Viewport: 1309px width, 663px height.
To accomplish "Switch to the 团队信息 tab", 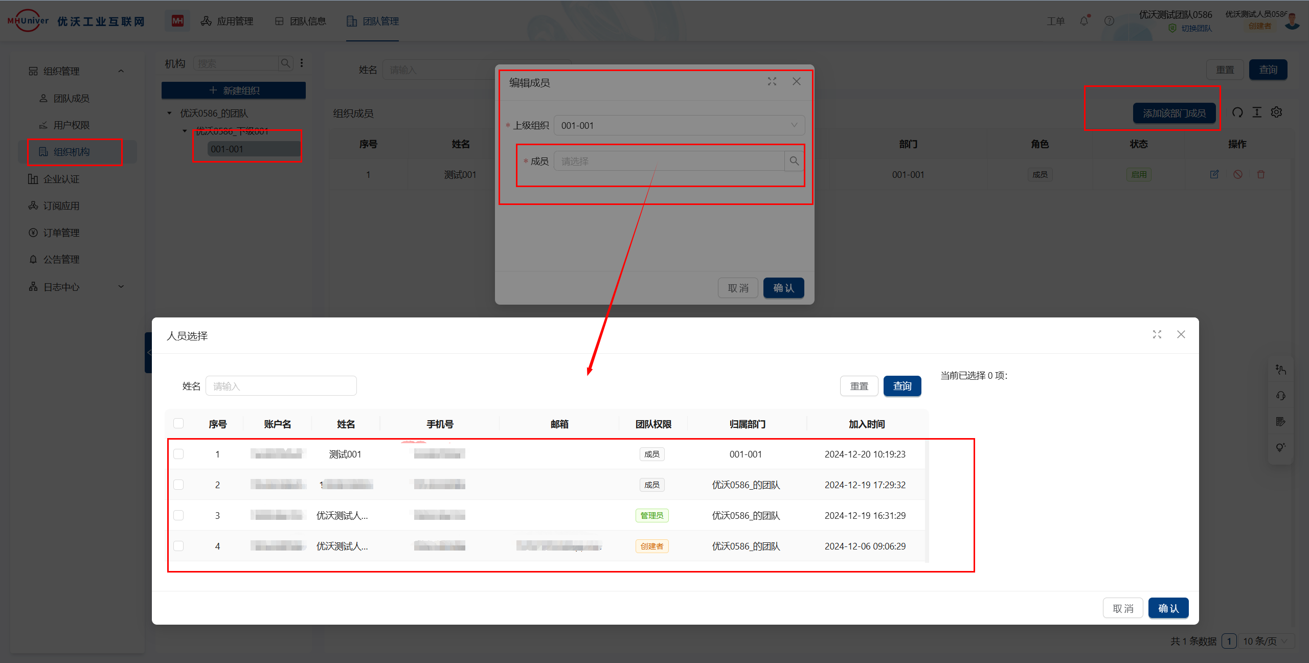I will click(x=301, y=21).
